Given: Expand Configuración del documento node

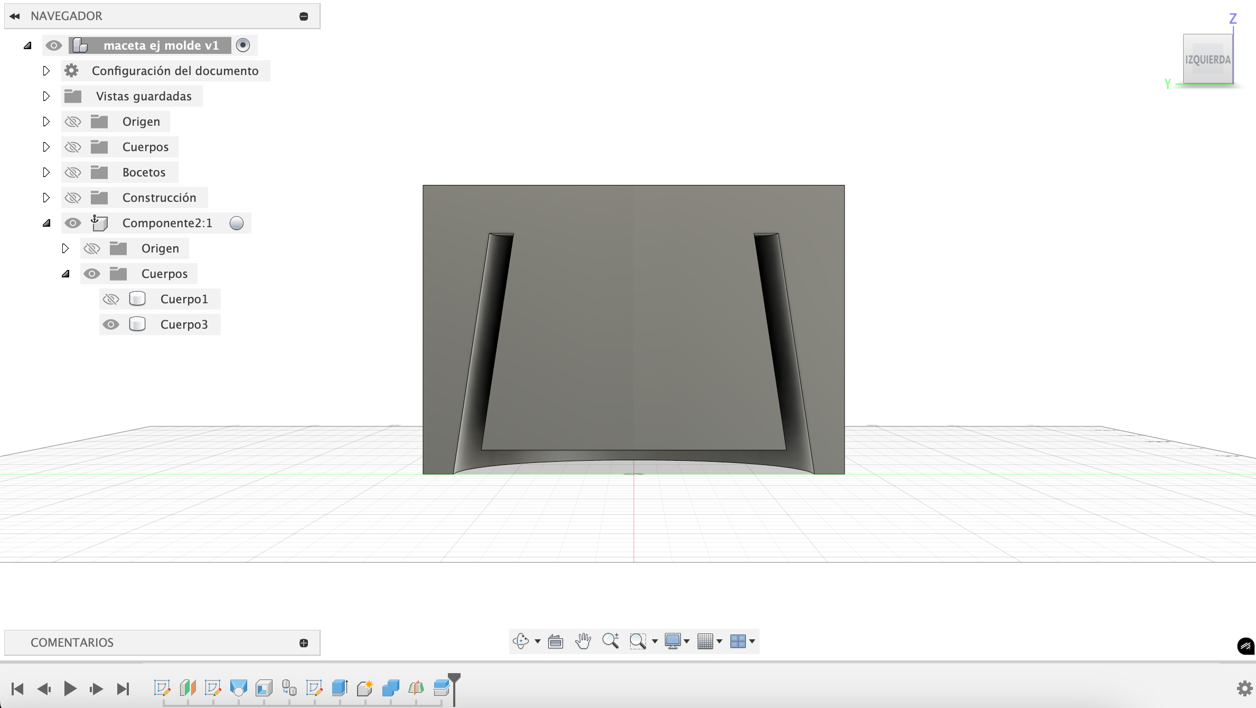Looking at the screenshot, I should [46, 71].
